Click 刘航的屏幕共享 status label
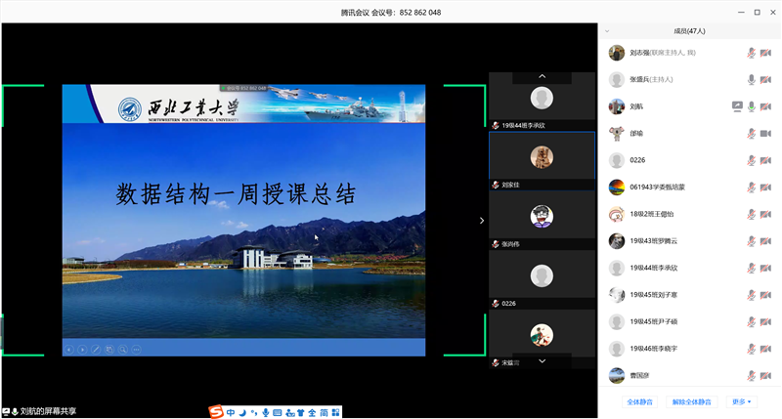782x419 pixels. (x=48, y=411)
